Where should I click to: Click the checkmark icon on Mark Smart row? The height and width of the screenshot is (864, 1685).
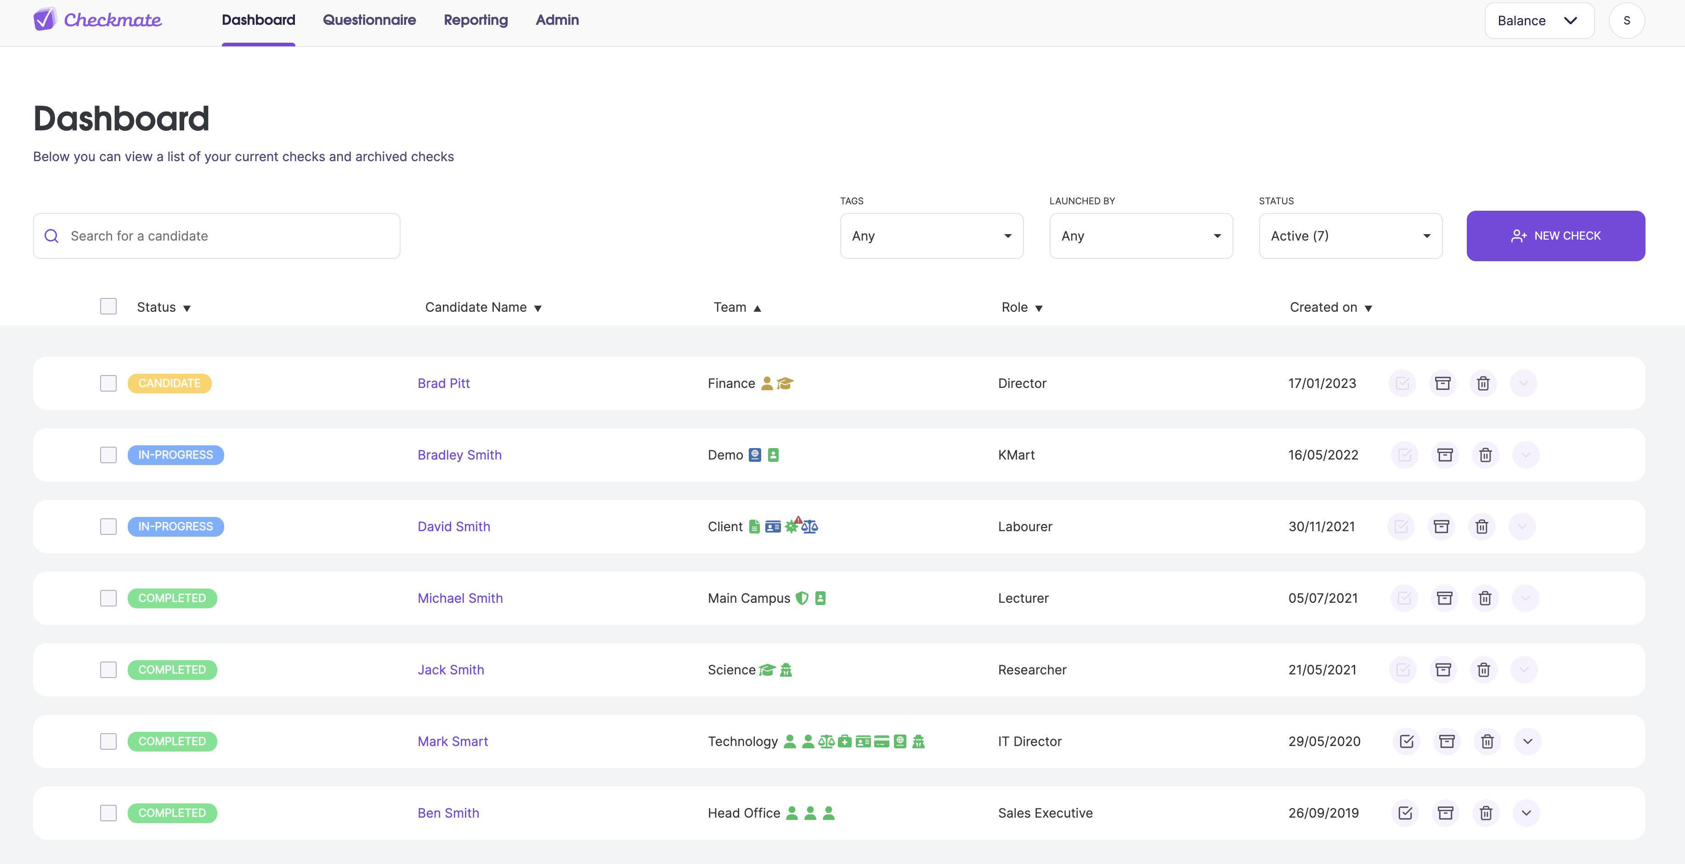[1406, 741]
